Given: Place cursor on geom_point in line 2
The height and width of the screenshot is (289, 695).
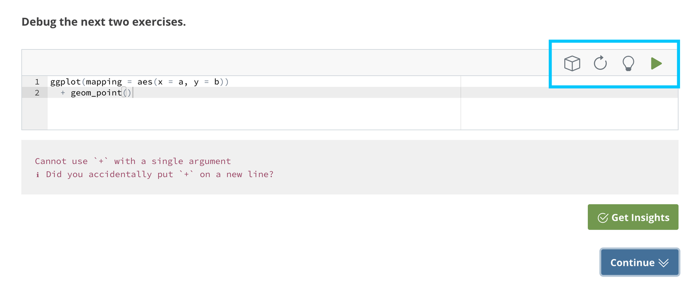Looking at the screenshot, I should [x=96, y=92].
